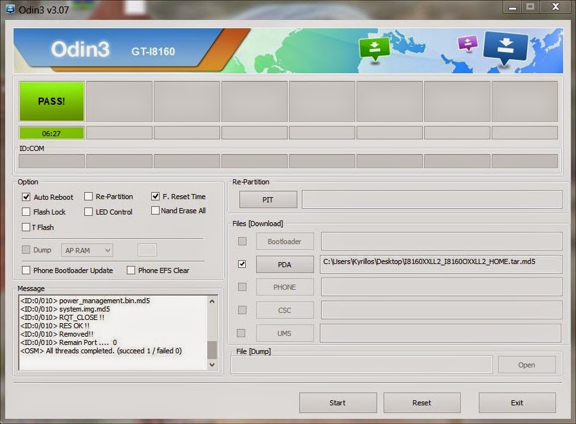Click the purple upload icon on banner
The height and width of the screenshot is (424, 576).
click(468, 43)
